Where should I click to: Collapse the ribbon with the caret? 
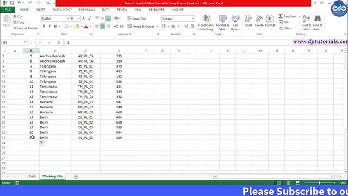344,34
